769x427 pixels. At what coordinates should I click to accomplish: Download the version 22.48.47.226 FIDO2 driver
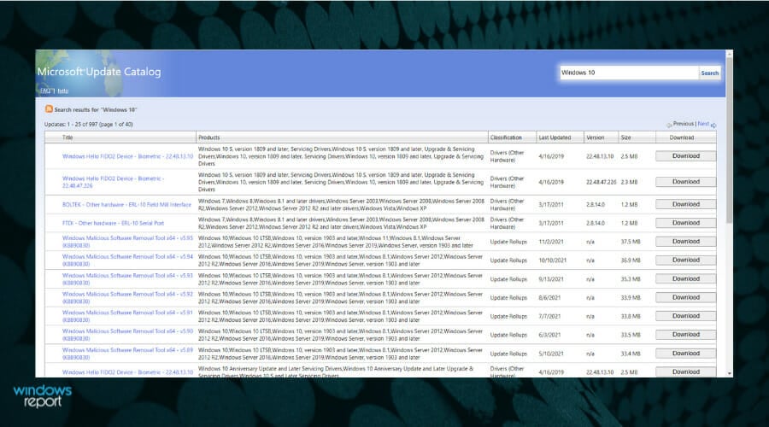pos(685,182)
